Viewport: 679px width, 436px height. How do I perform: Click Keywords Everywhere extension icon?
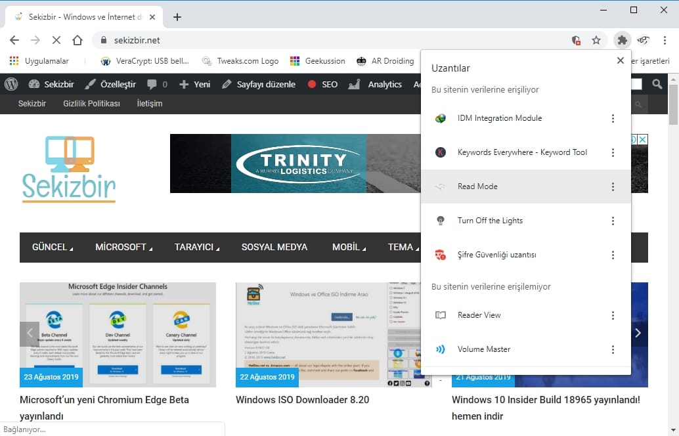(x=441, y=152)
